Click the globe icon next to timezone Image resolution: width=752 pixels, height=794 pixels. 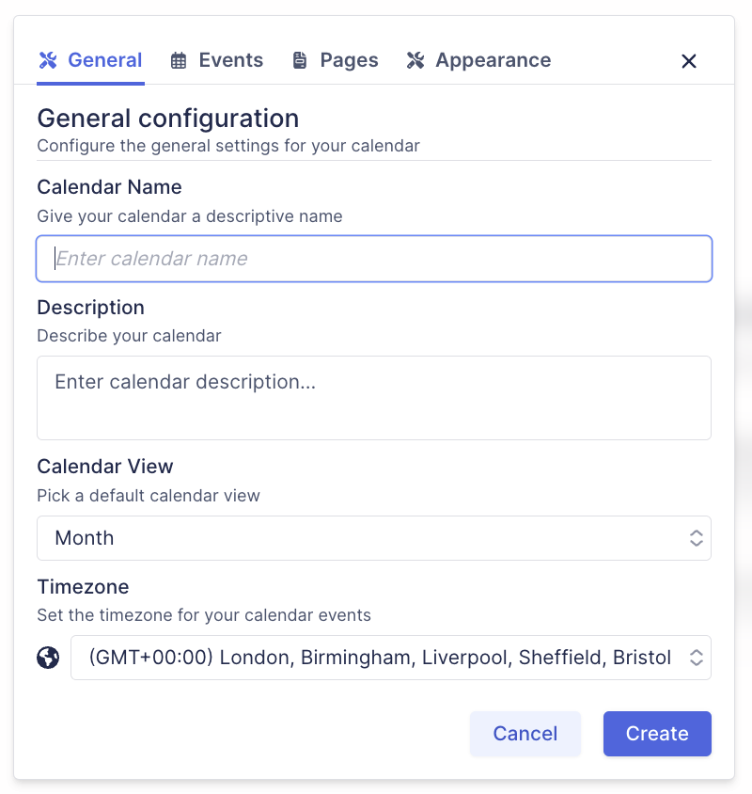tap(48, 658)
